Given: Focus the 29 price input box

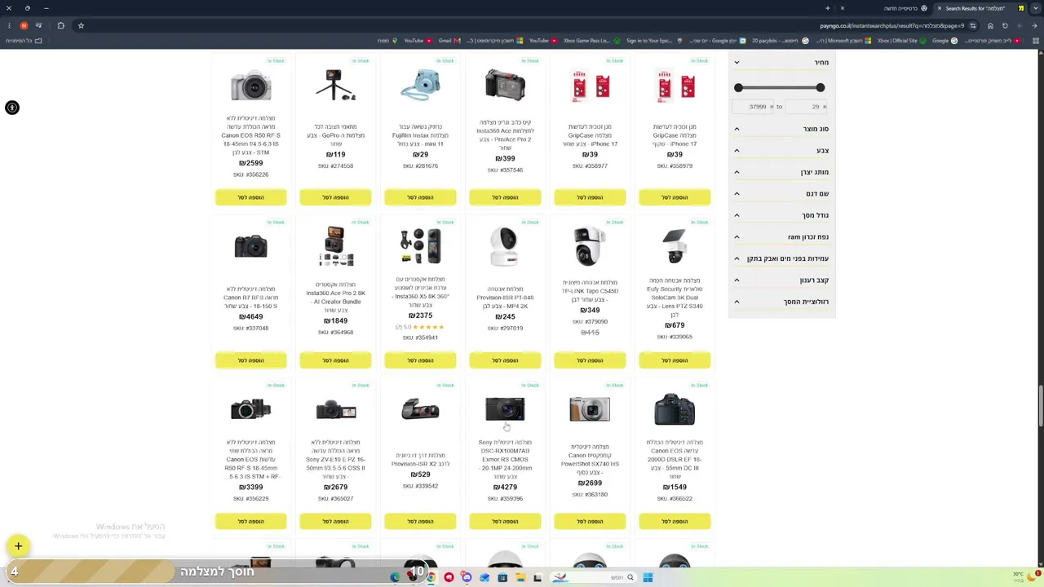Looking at the screenshot, I should tap(807, 107).
